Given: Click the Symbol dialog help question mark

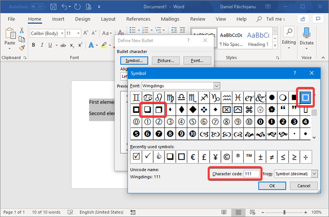Looking at the screenshot, I should 294,73.
